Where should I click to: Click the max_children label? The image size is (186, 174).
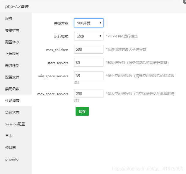[57, 50]
